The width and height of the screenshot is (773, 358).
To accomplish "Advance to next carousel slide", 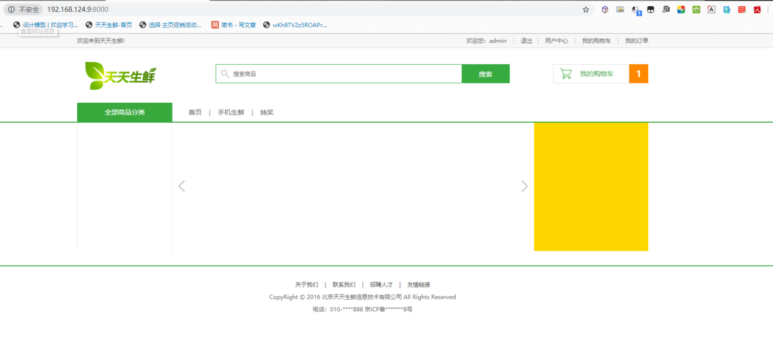I will click(x=524, y=186).
